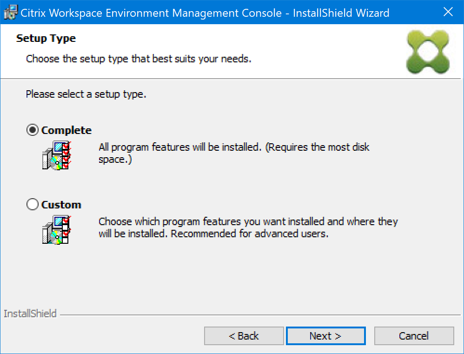Click the bold "Custom" label text
This screenshot has height=354, width=464.
(x=61, y=205)
